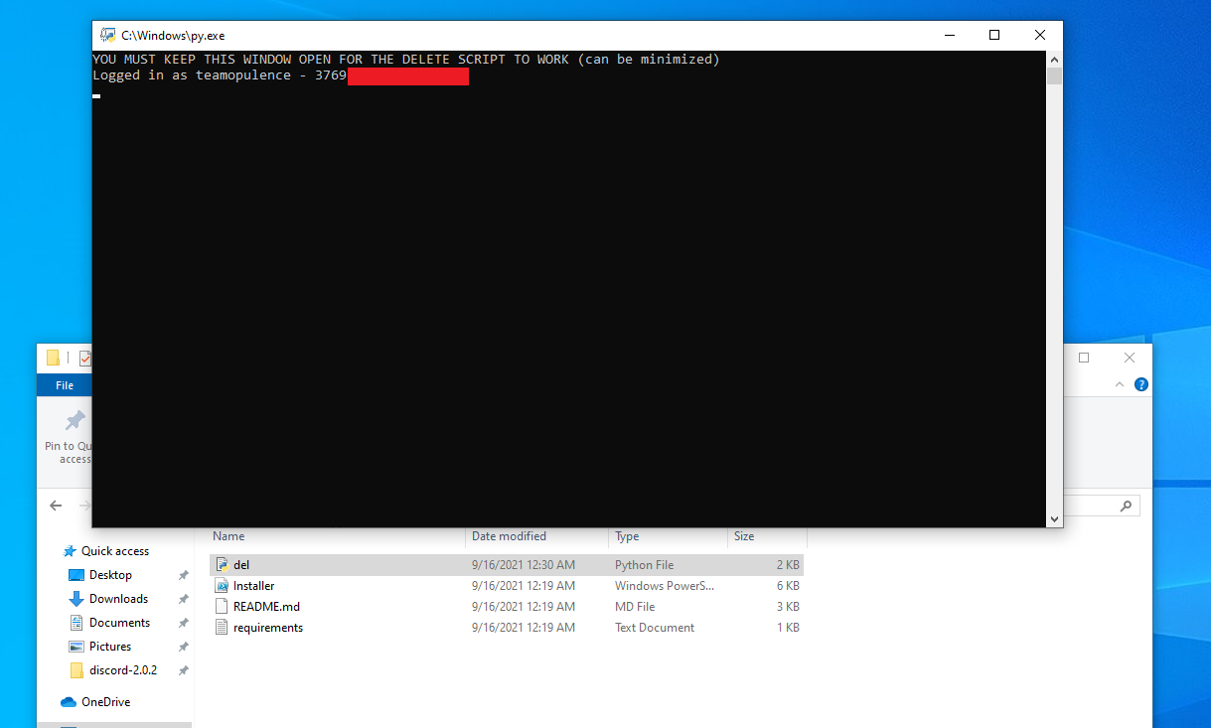Click the Explorer search magnifier icon
This screenshot has width=1211, height=728.
pyautogui.click(x=1126, y=506)
